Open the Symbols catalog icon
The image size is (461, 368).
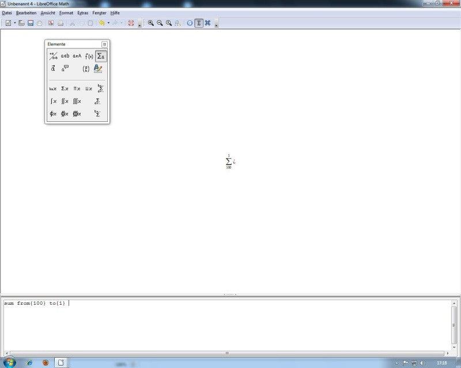pos(208,23)
